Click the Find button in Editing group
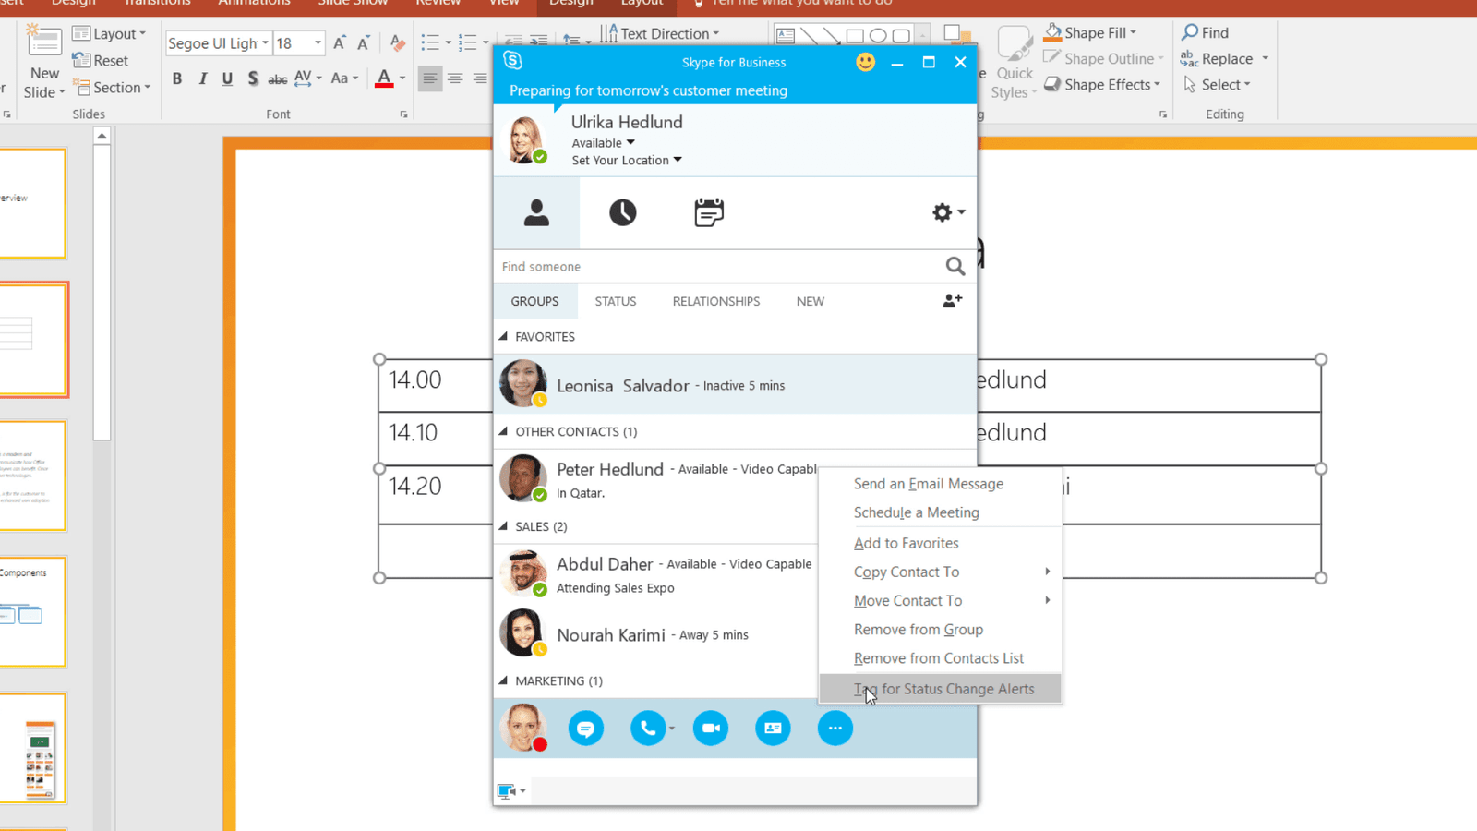 pyautogui.click(x=1206, y=33)
